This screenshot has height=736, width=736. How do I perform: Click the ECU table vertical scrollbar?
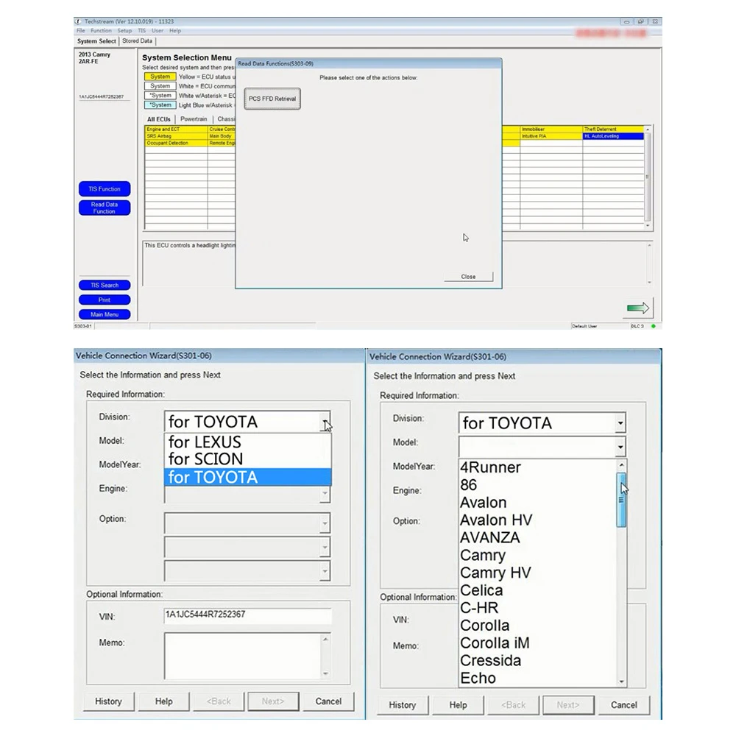648,177
